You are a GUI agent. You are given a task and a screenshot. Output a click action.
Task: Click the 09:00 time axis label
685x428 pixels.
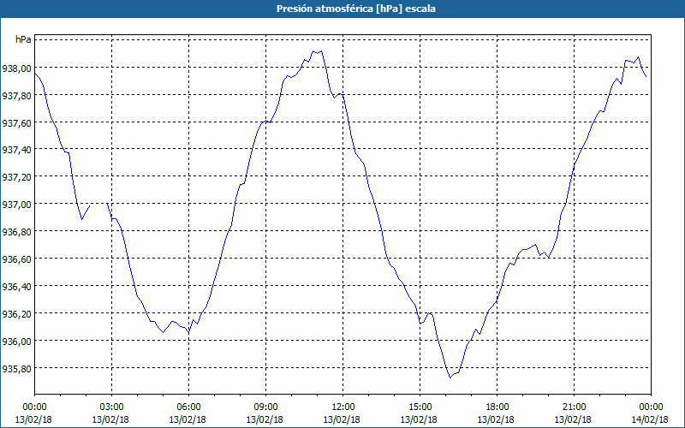265,407
